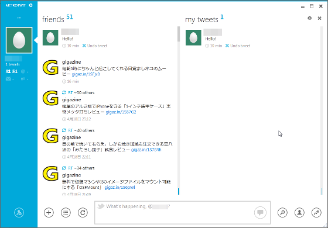Refresh timelines with the circular arrow button
Viewport: 328px width, 228px height.
click(x=83, y=213)
